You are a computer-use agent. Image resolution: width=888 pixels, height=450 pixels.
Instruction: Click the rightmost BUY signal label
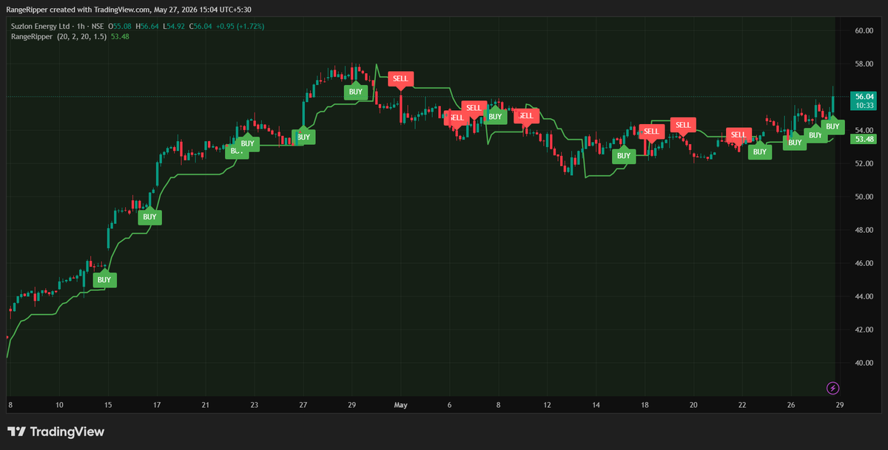(x=832, y=127)
